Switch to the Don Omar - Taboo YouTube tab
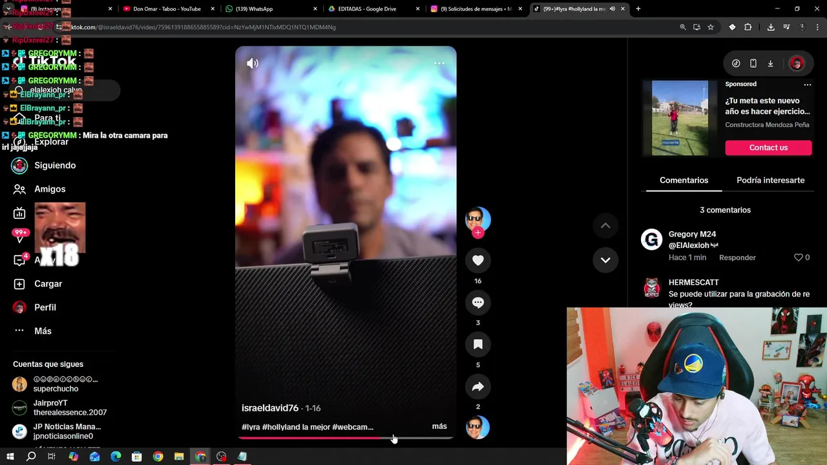827x465 pixels. click(167, 9)
